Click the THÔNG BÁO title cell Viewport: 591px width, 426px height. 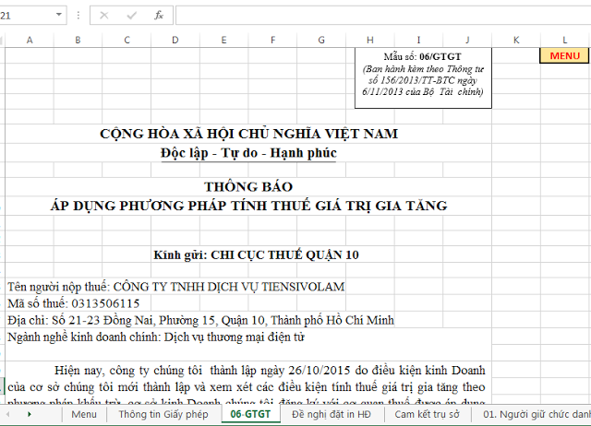[248, 186]
